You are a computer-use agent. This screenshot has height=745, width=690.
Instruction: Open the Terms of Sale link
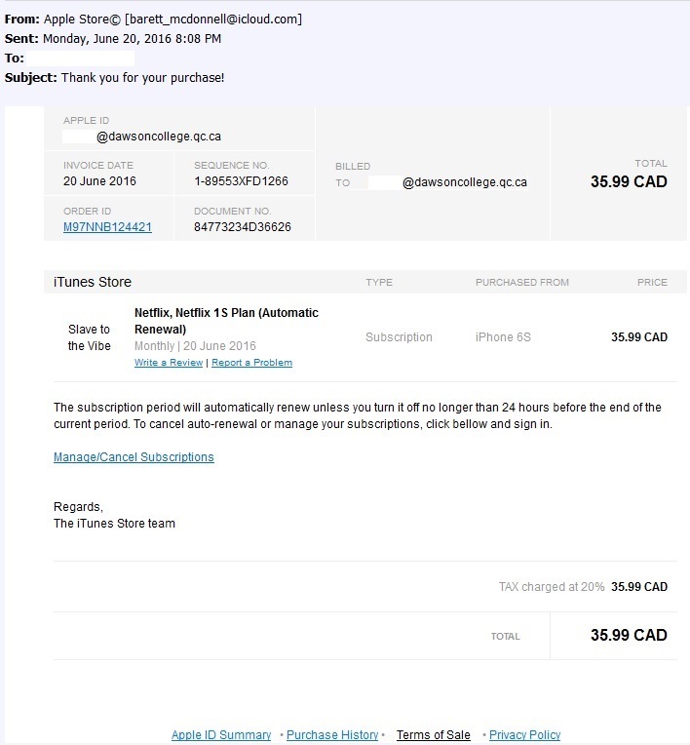click(x=433, y=734)
